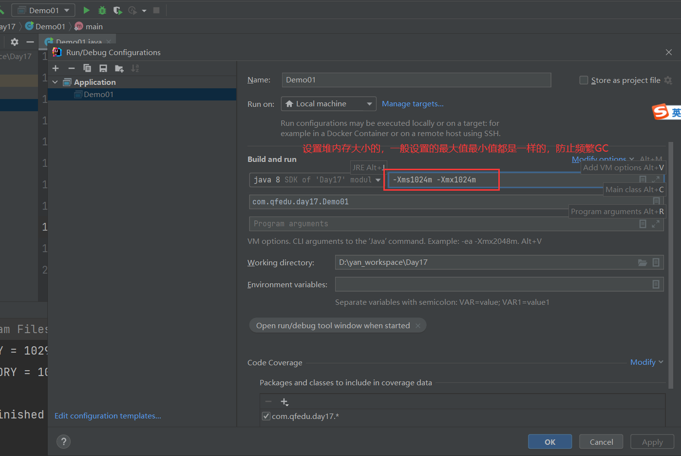Click the Profile run icon in main toolbar
The image size is (681, 456).
click(x=132, y=10)
